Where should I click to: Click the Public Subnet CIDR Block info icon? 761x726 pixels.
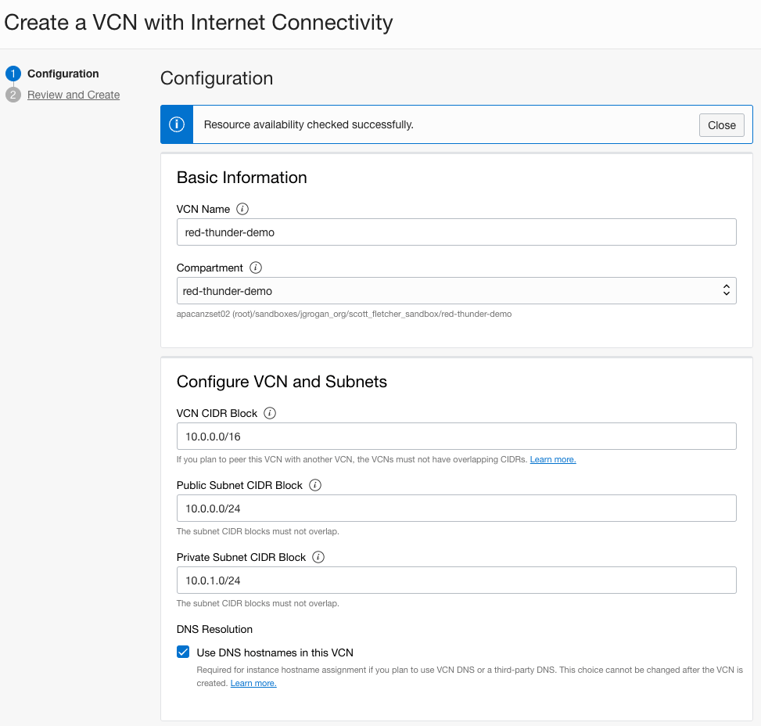[x=315, y=485]
